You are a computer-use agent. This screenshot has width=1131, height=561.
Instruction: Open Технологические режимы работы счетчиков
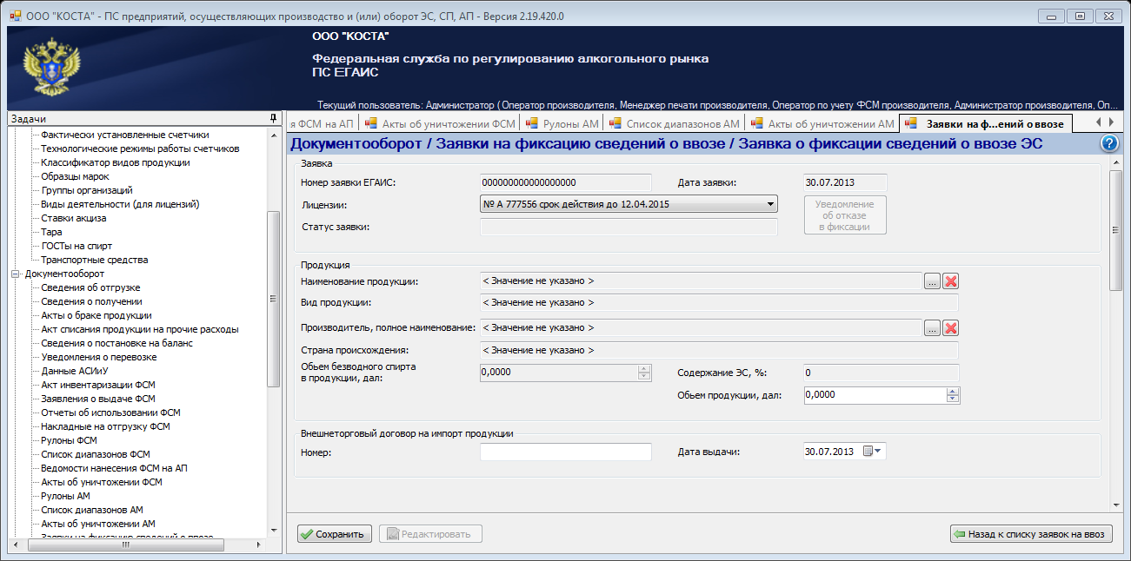[x=140, y=148]
